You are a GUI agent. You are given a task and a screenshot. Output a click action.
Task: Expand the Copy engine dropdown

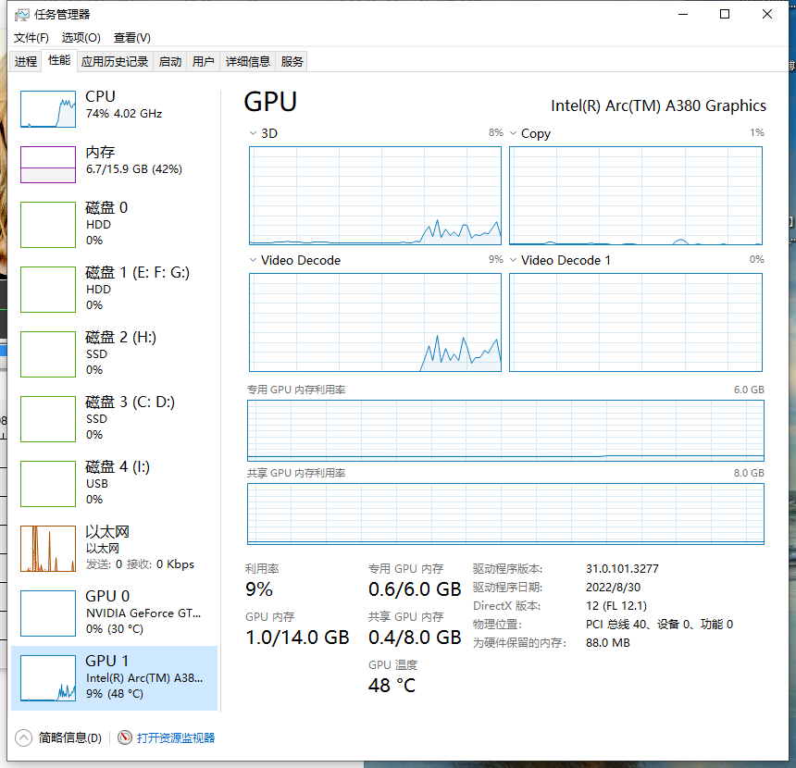click(x=513, y=133)
